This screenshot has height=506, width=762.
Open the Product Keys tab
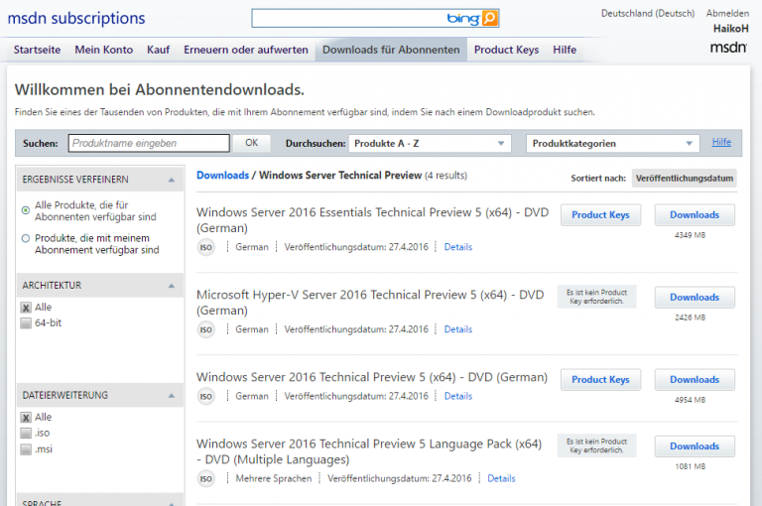tap(506, 50)
